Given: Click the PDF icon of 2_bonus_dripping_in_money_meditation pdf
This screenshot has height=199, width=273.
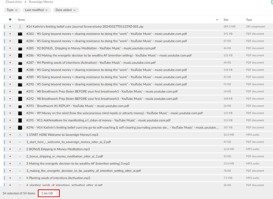Looking at the screenshot, I should pos(20,156).
